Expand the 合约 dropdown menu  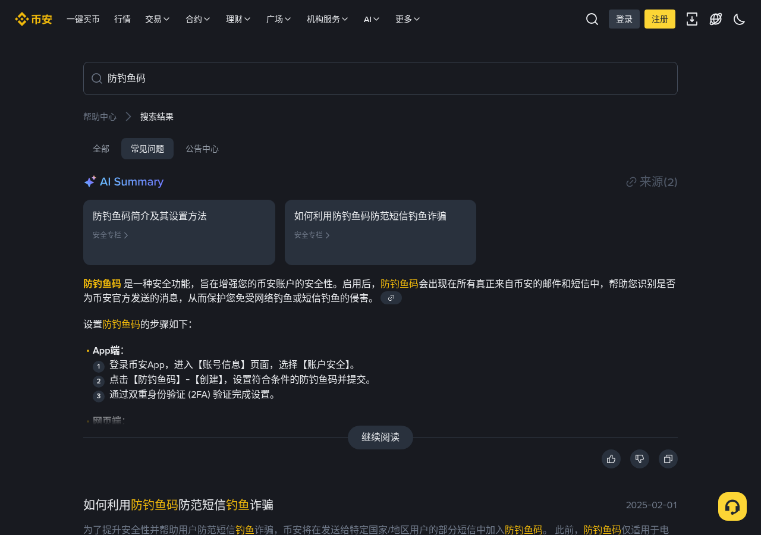click(x=198, y=19)
